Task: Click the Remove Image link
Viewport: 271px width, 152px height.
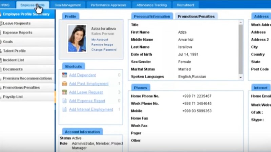Action: point(102,45)
